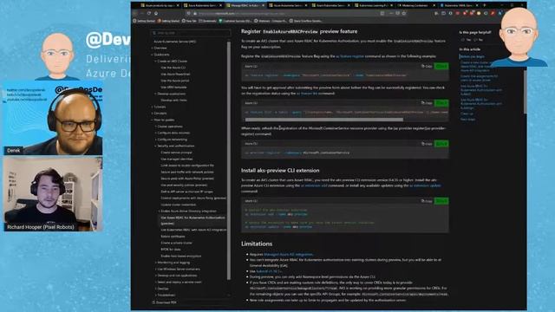The width and height of the screenshot is (555, 312).
Task: Open Use Azure PowerShell quickstart
Action: (175, 74)
